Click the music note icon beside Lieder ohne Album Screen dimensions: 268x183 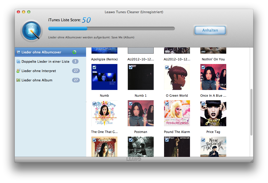click(x=18, y=80)
